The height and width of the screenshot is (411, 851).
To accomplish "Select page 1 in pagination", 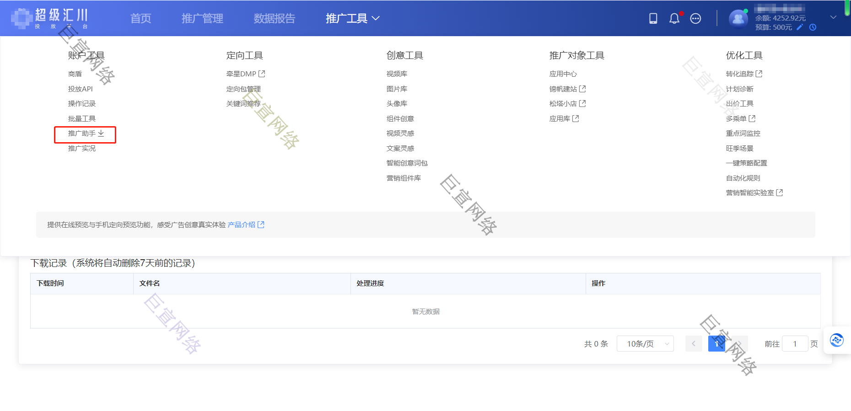I will pyautogui.click(x=716, y=344).
